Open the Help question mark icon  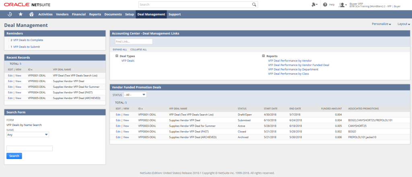click(325, 5)
